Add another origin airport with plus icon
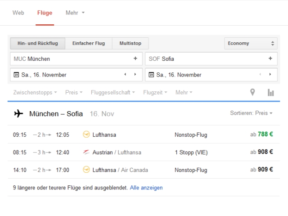 coord(135,58)
